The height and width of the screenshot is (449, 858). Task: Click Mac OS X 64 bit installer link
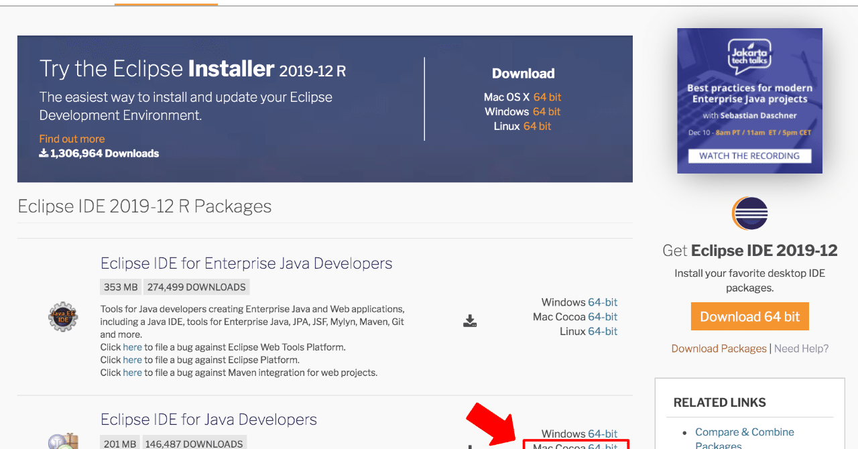tap(548, 97)
